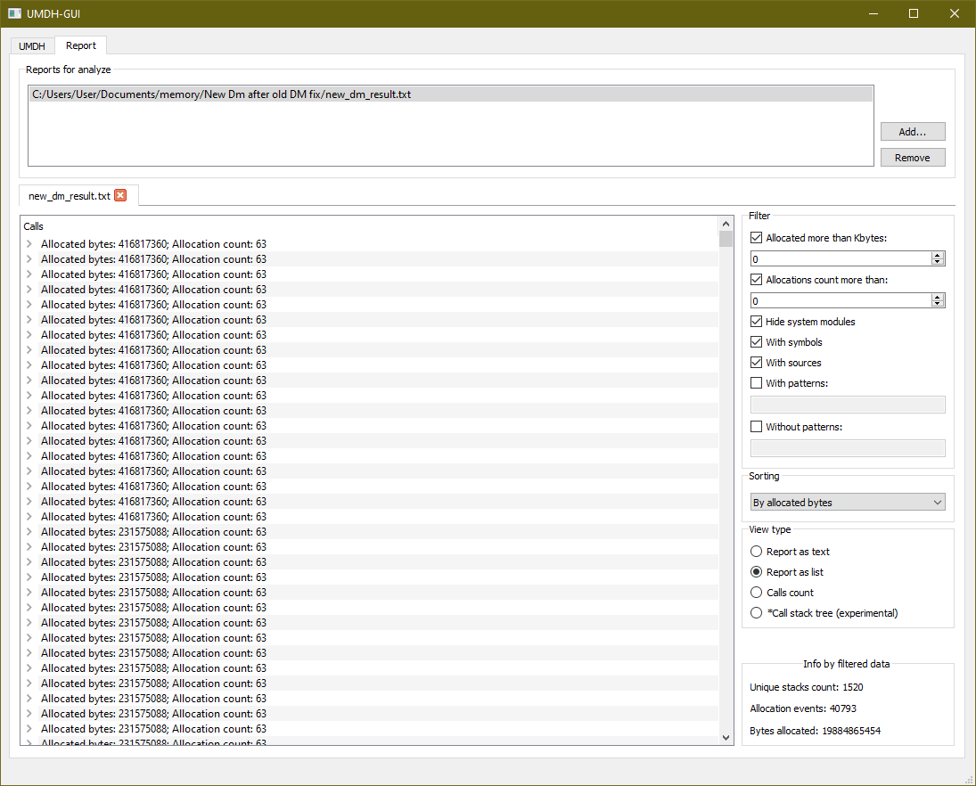Image resolution: width=976 pixels, height=786 pixels.
Task: Close the new_dm_result.txt report tab
Action: (120, 194)
